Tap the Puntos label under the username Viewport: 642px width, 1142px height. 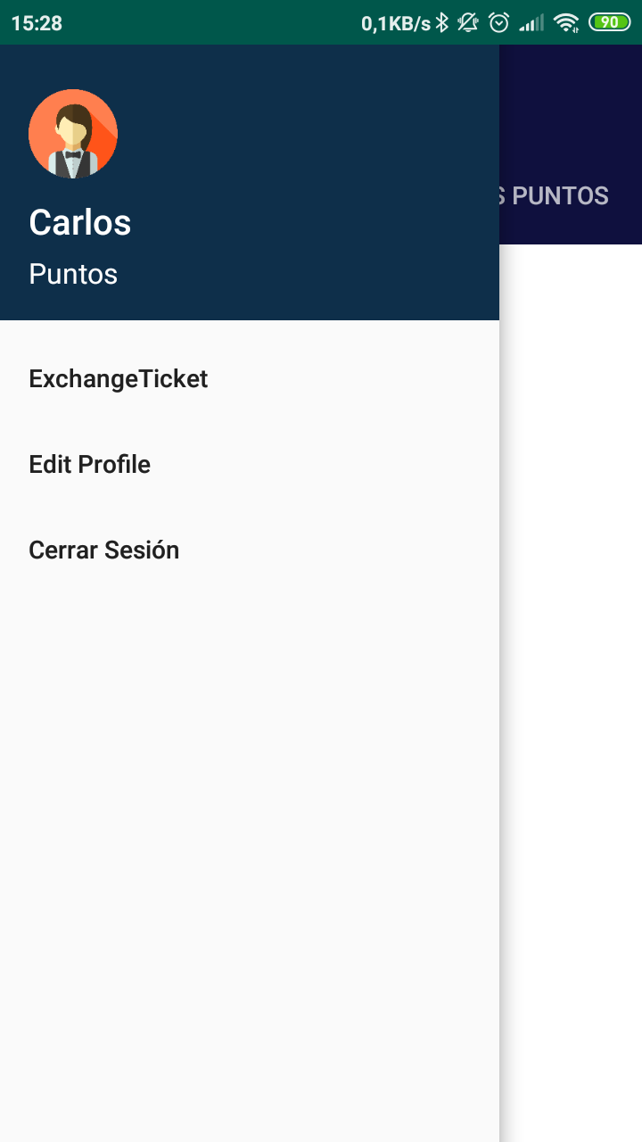pyautogui.click(x=73, y=274)
